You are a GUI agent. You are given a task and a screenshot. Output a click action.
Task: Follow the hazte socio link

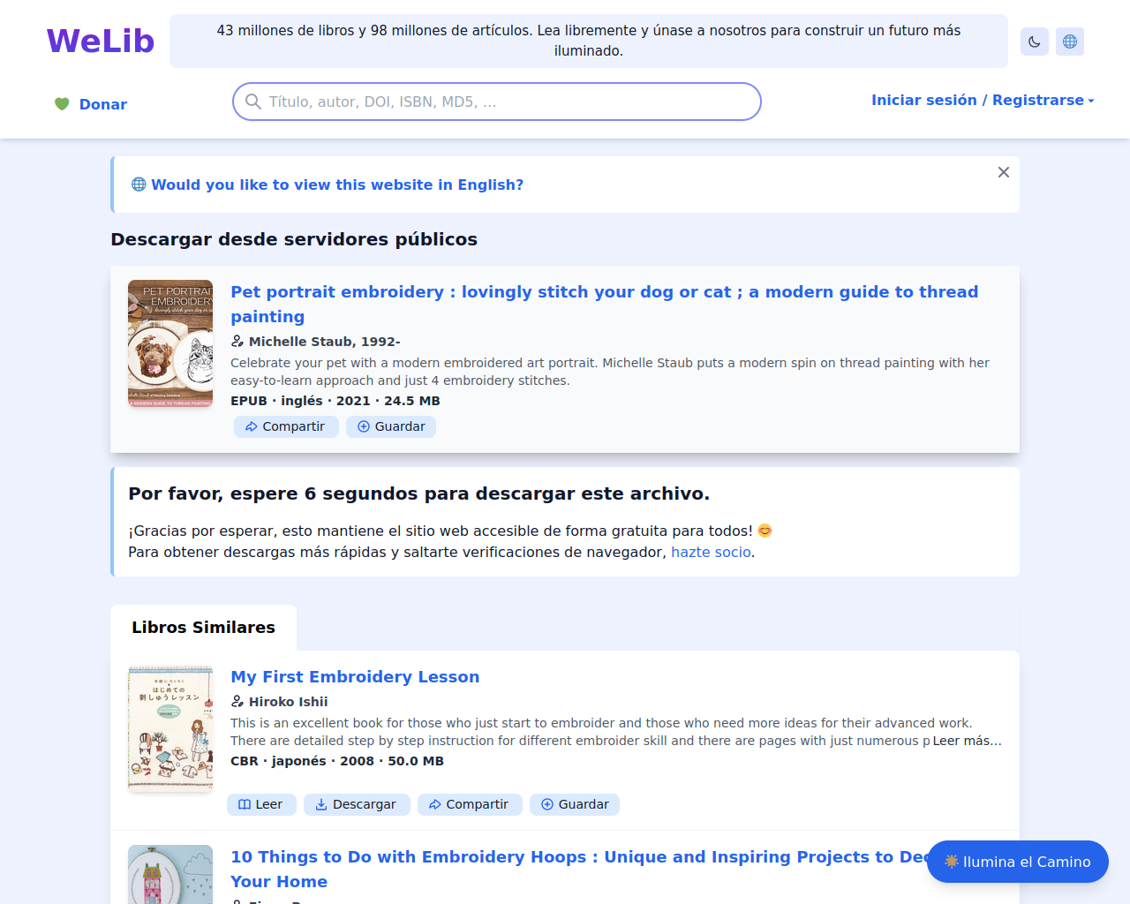[711, 552]
